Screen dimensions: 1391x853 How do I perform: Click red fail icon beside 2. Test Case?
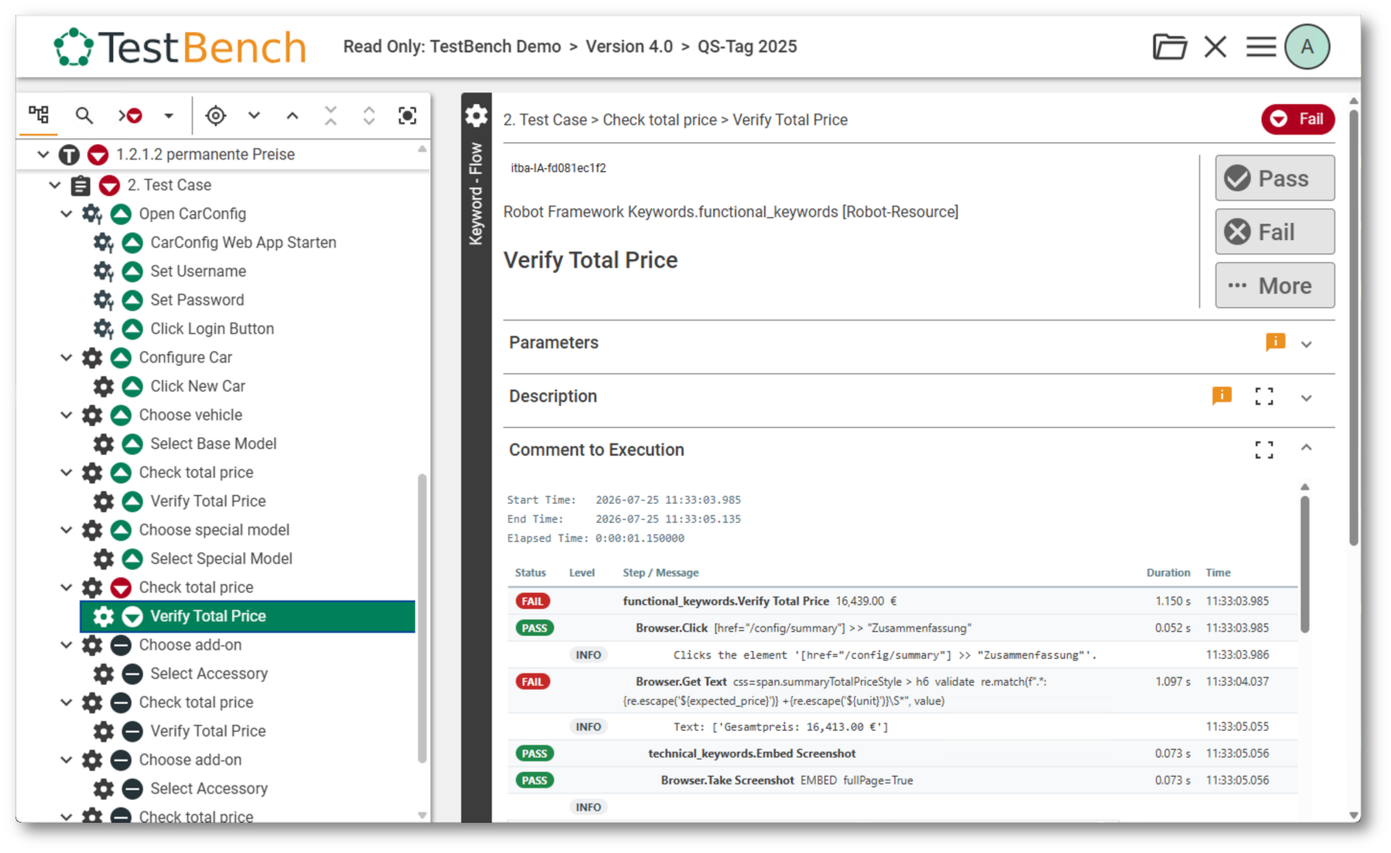pyautogui.click(x=109, y=185)
